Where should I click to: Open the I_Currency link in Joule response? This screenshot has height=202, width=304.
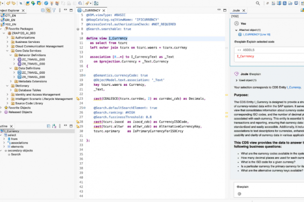click(294, 87)
